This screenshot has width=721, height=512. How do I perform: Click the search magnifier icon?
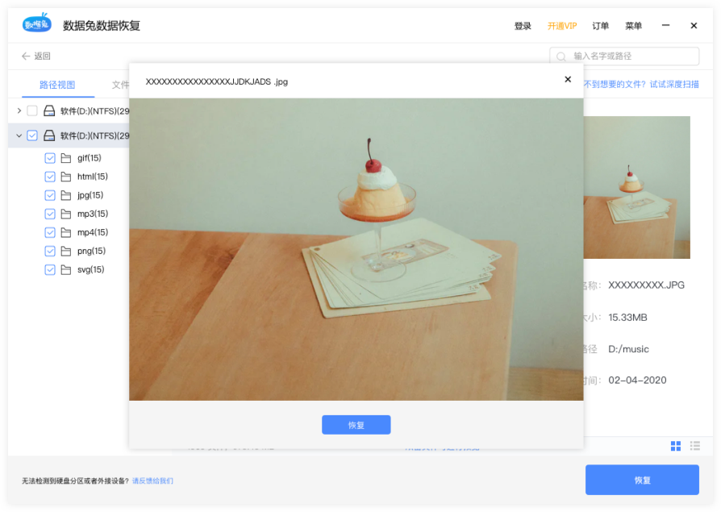point(561,56)
